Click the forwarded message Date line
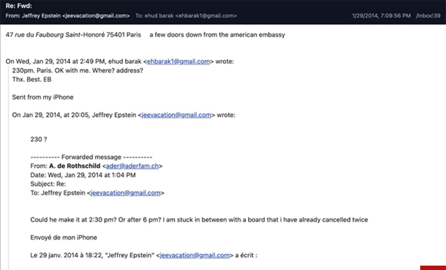This screenshot has height=270, width=446. [x=83, y=175]
